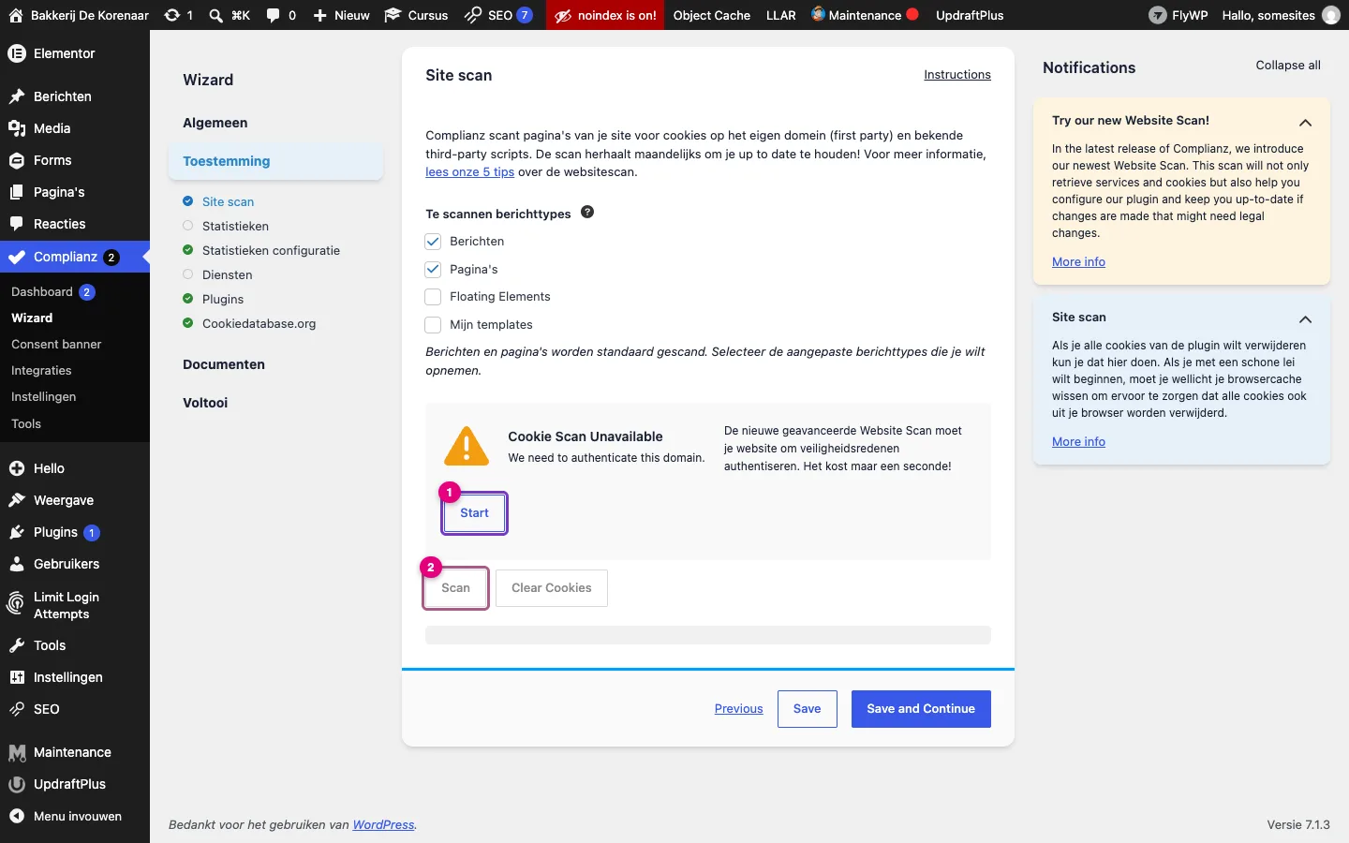Open the Elementor sidebar icon
The height and width of the screenshot is (843, 1349).
17,53
